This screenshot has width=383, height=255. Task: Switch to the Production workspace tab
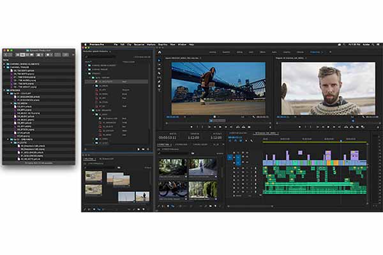click(315, 52)
